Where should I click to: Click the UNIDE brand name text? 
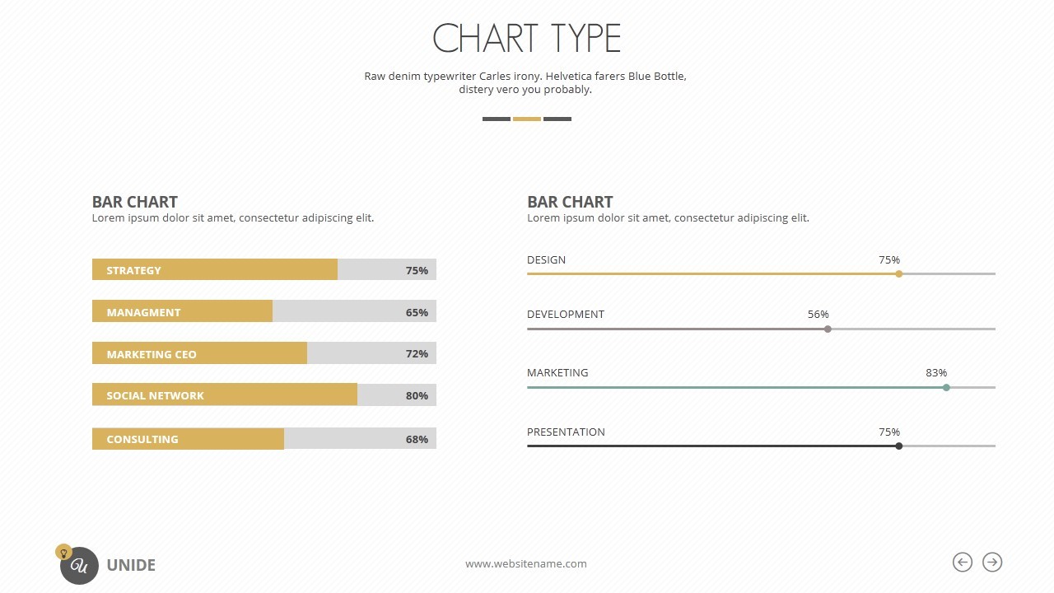(x=131, y=565)
